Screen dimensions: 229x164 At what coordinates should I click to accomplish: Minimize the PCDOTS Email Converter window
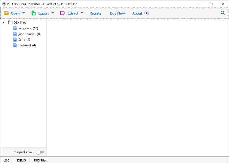tap(200, 4)
